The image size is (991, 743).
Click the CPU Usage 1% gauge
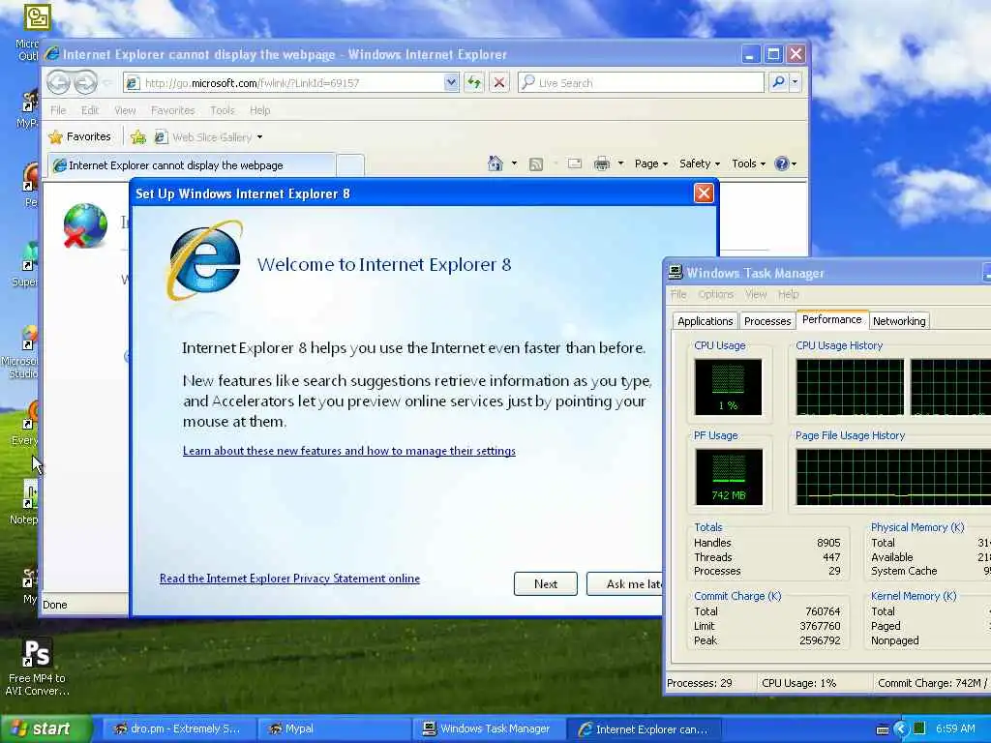[x=728, y=387]
